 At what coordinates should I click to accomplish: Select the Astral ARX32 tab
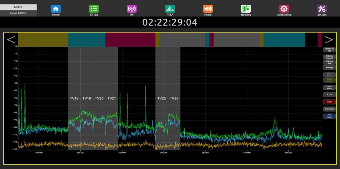click(18, 13)
